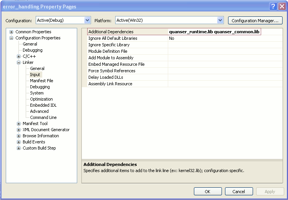Click the Apply button
The height and width of the screenshot is (200, 288).
[270, 192]
